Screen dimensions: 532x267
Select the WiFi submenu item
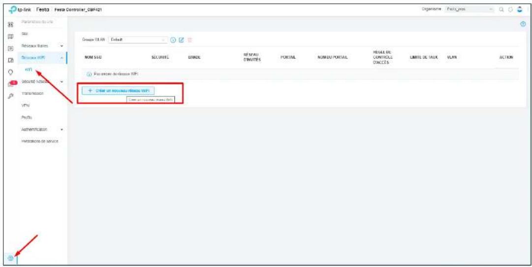point(29,69)
